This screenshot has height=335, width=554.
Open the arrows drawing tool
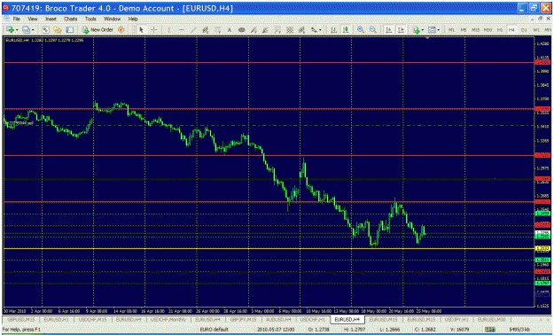click(314, 30)
